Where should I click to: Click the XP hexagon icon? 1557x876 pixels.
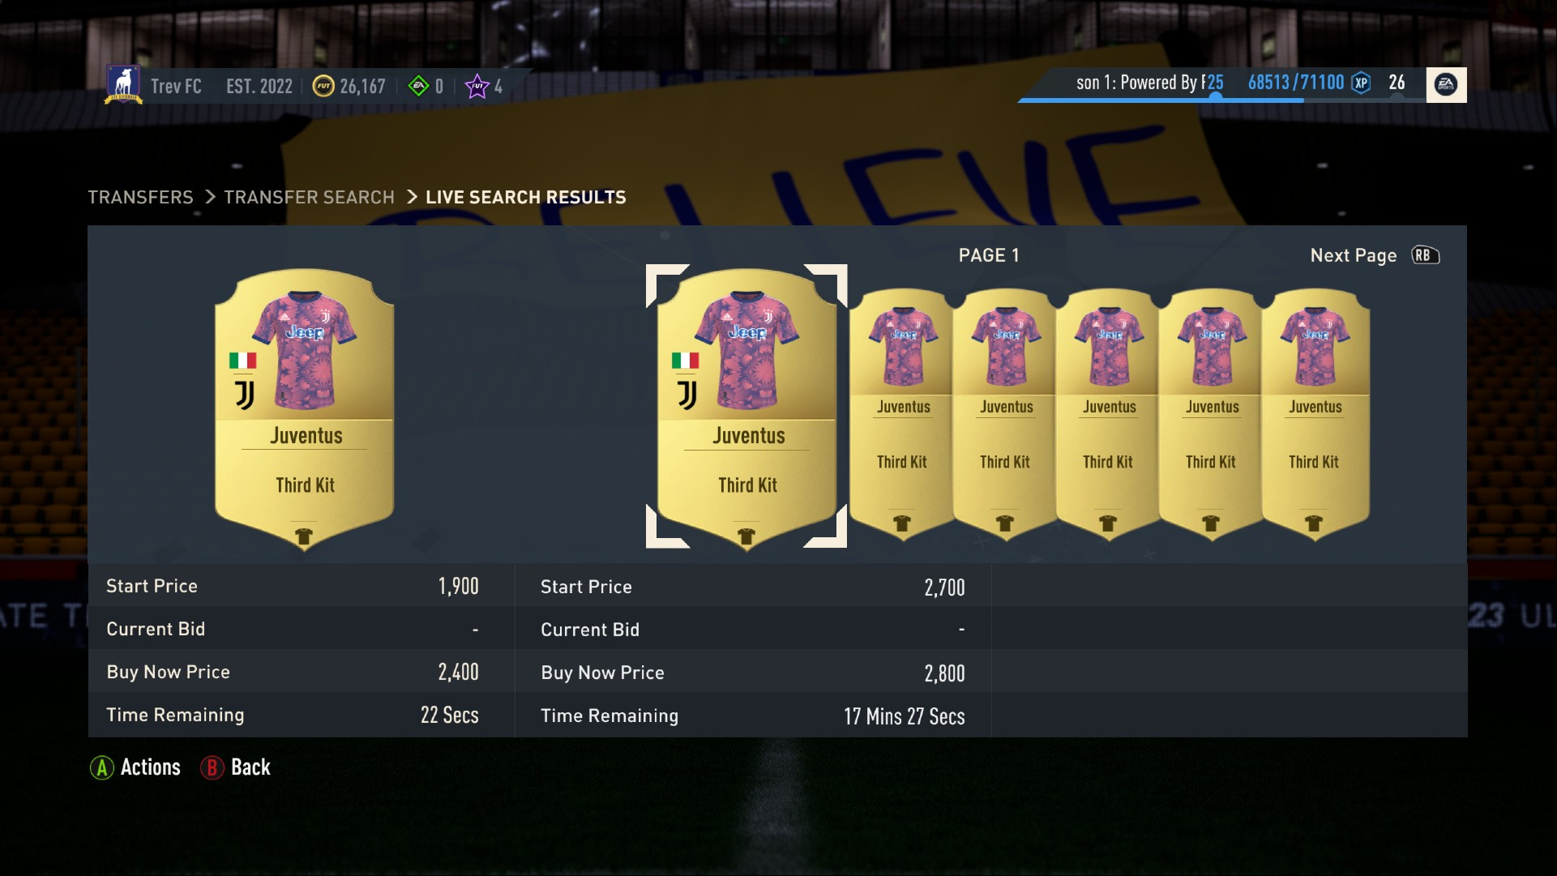pos(1362,83)
